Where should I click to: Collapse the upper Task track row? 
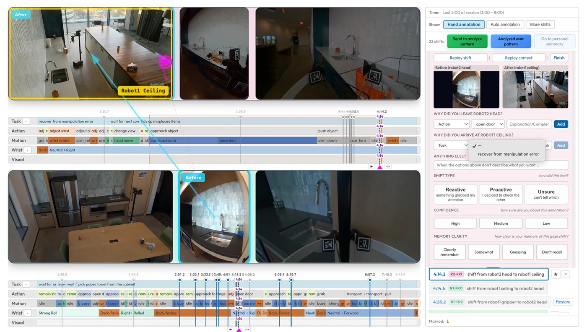(x=26, y=121)
